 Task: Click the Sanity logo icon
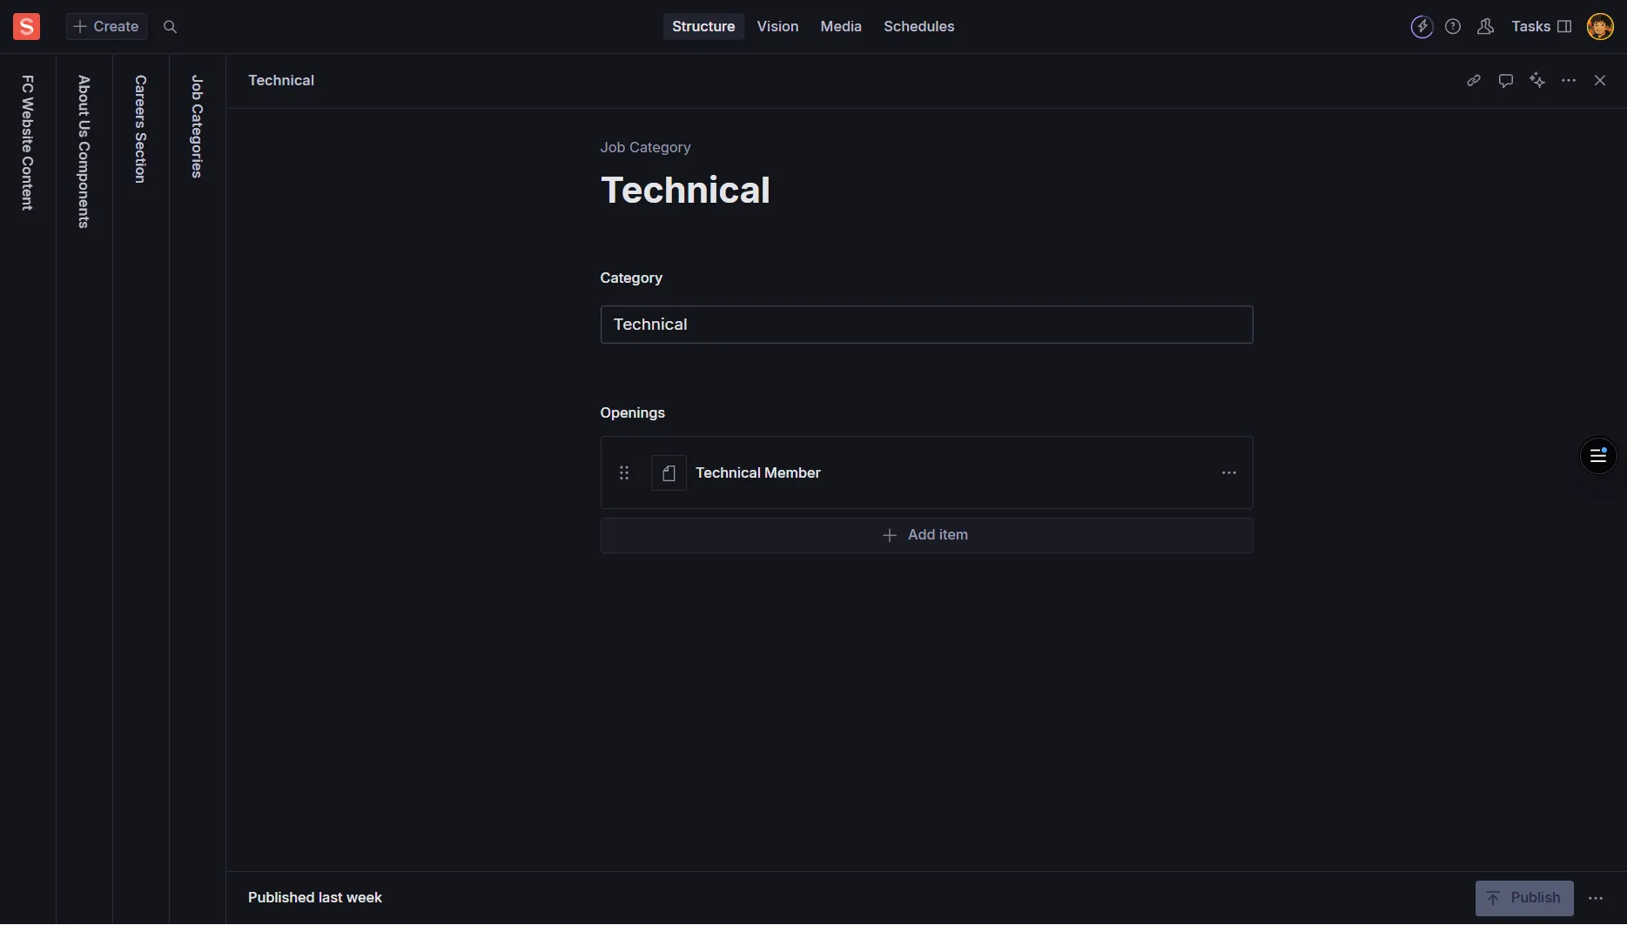tap(26, 26)
